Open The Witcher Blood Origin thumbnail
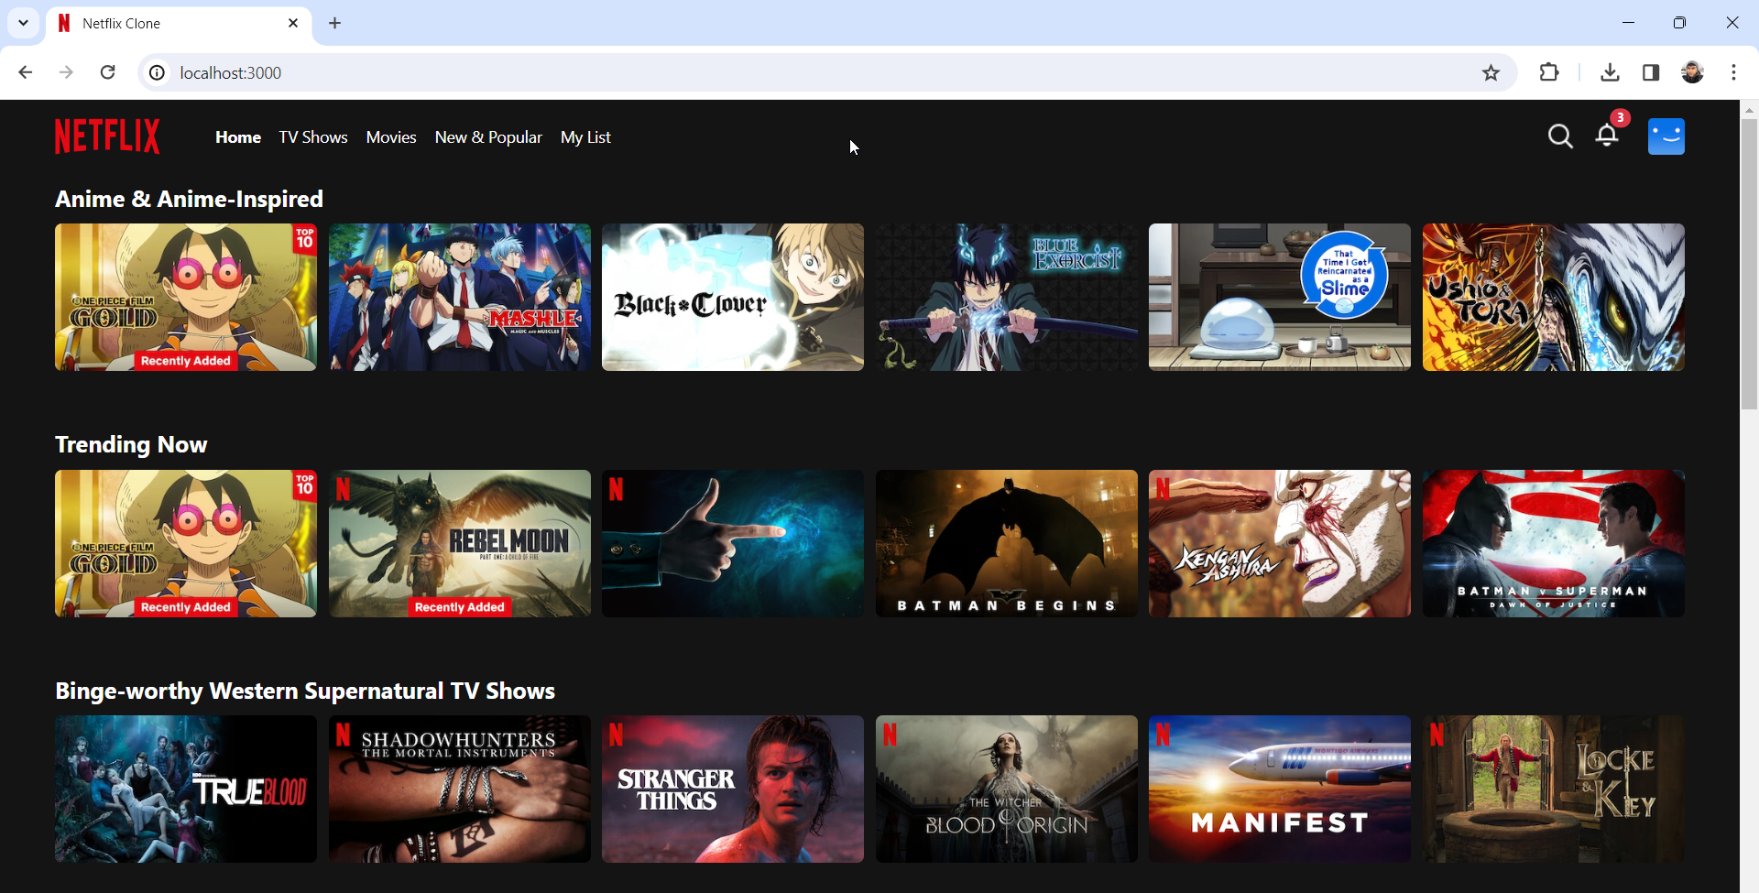This screenshot has height=893, width=1759. click(1007, 789)
